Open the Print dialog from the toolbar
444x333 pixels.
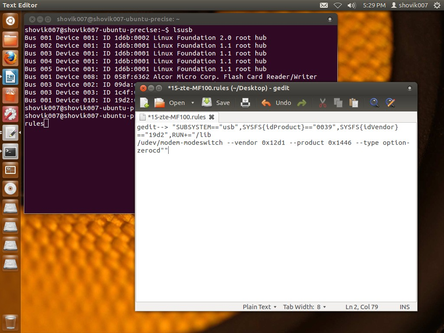(245, 103)
